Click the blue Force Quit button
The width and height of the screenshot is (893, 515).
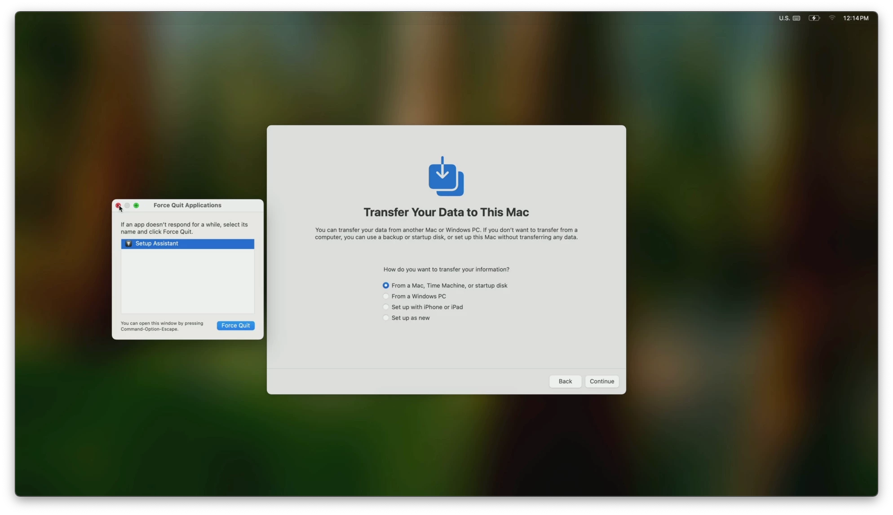click(235, 326)
